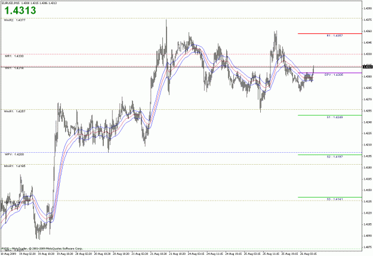Click the 19 Aug 02:30 time axis label
The image size is (373, 256).
click(27, 254)
